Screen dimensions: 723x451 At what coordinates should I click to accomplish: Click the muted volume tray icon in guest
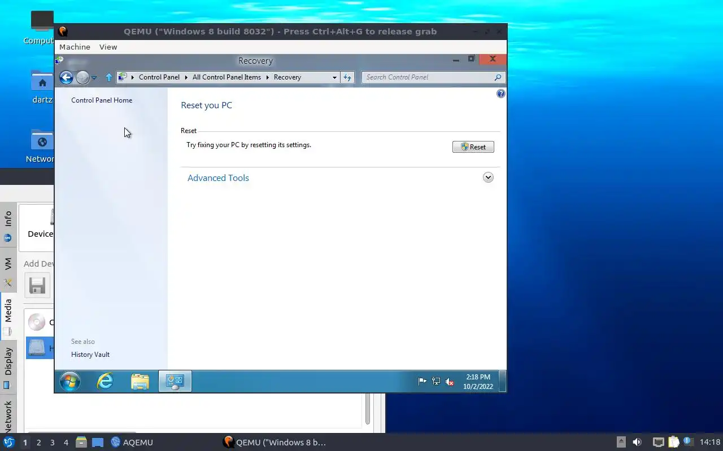450,382
